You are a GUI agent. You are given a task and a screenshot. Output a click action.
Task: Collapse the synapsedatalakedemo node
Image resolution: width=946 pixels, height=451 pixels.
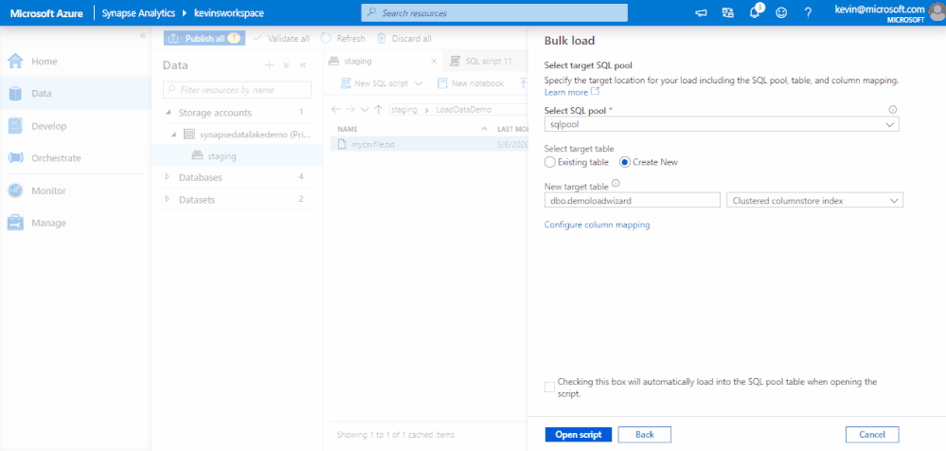point(173,135)
